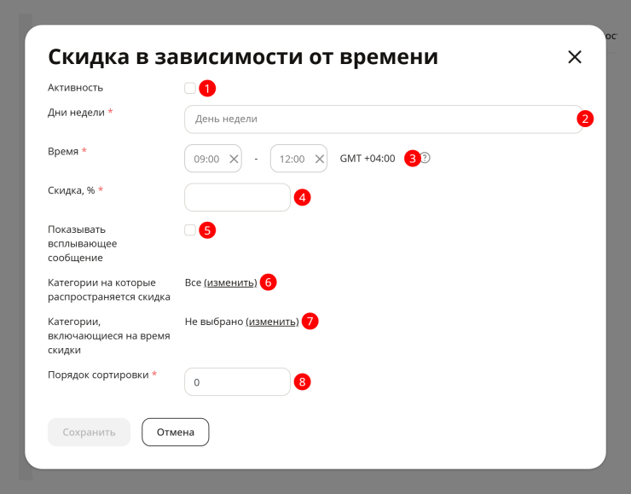Click the Скидка в зависимости от времени title
Viewport: 631px width, 494px height.
click(243, 57)
